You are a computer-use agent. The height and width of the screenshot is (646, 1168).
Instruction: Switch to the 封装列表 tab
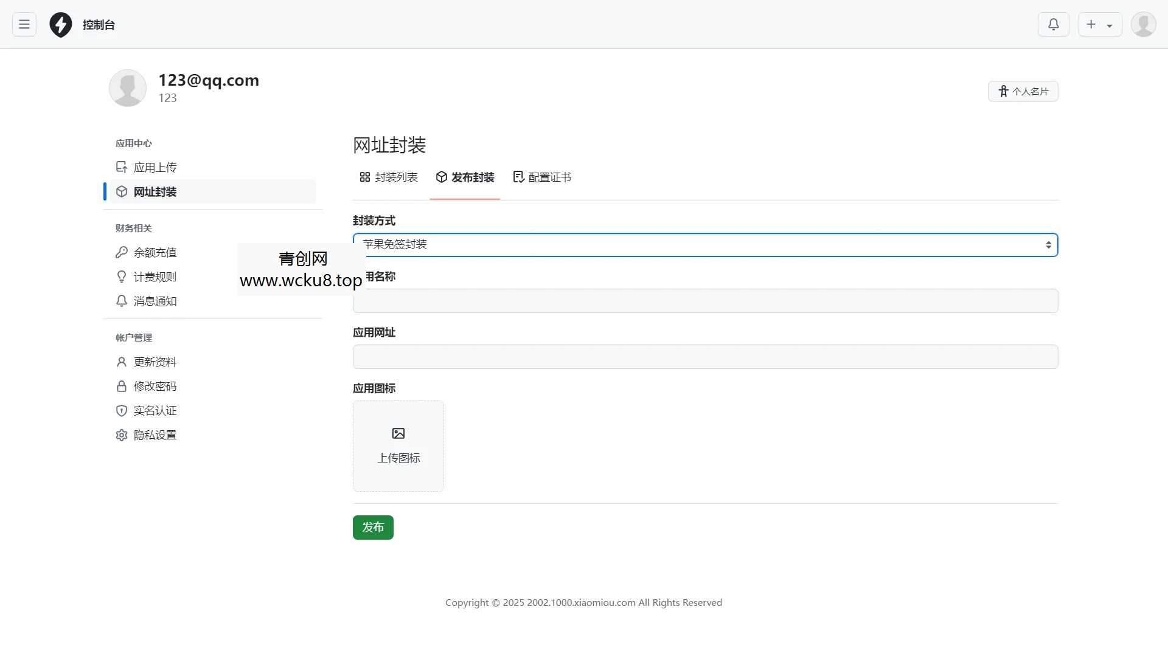pos(389,177)
